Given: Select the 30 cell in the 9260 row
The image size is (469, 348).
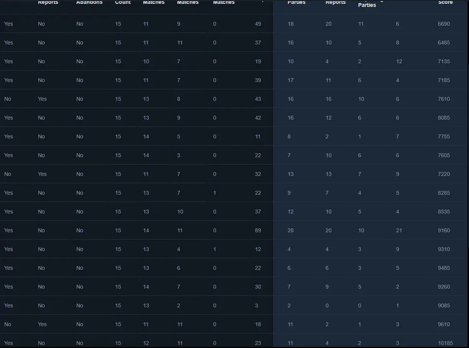Looking at the screenshot, I should [x=258, y=287].
